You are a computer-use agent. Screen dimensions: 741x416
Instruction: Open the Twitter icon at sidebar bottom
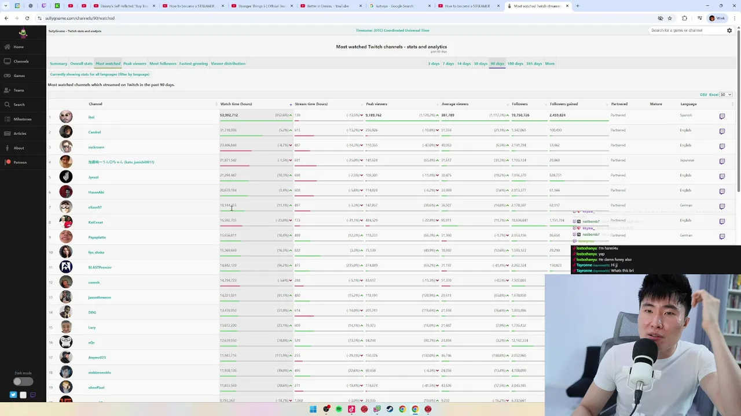pos(13,395)
